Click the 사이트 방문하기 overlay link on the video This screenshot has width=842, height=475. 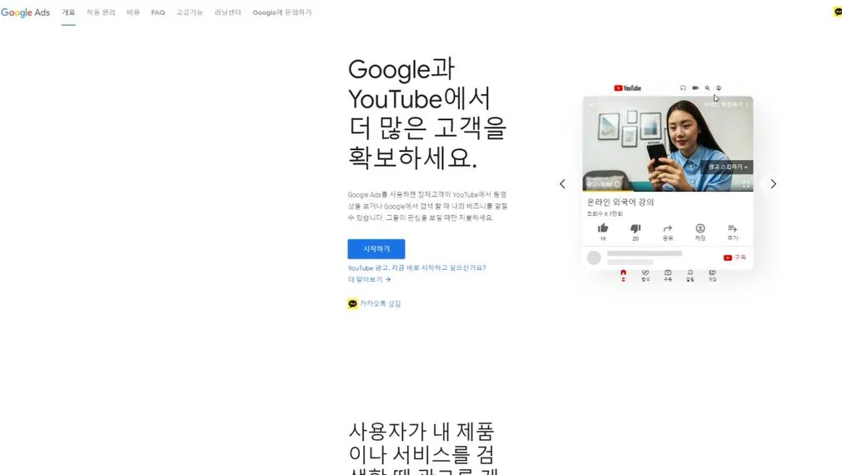pyautogui.click(x=724, y=104)
